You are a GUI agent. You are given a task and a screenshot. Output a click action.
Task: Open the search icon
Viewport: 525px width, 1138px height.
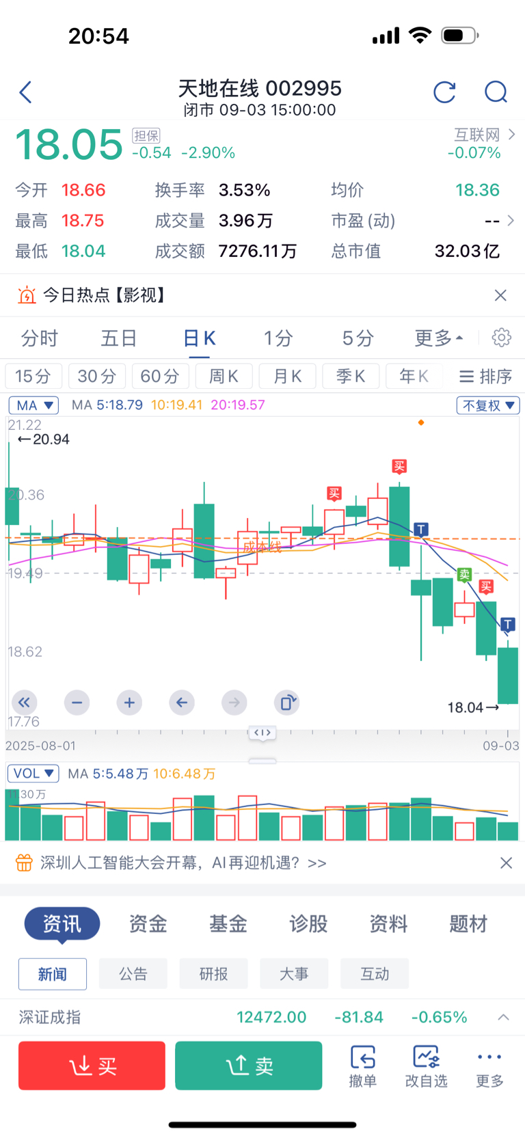496,92
